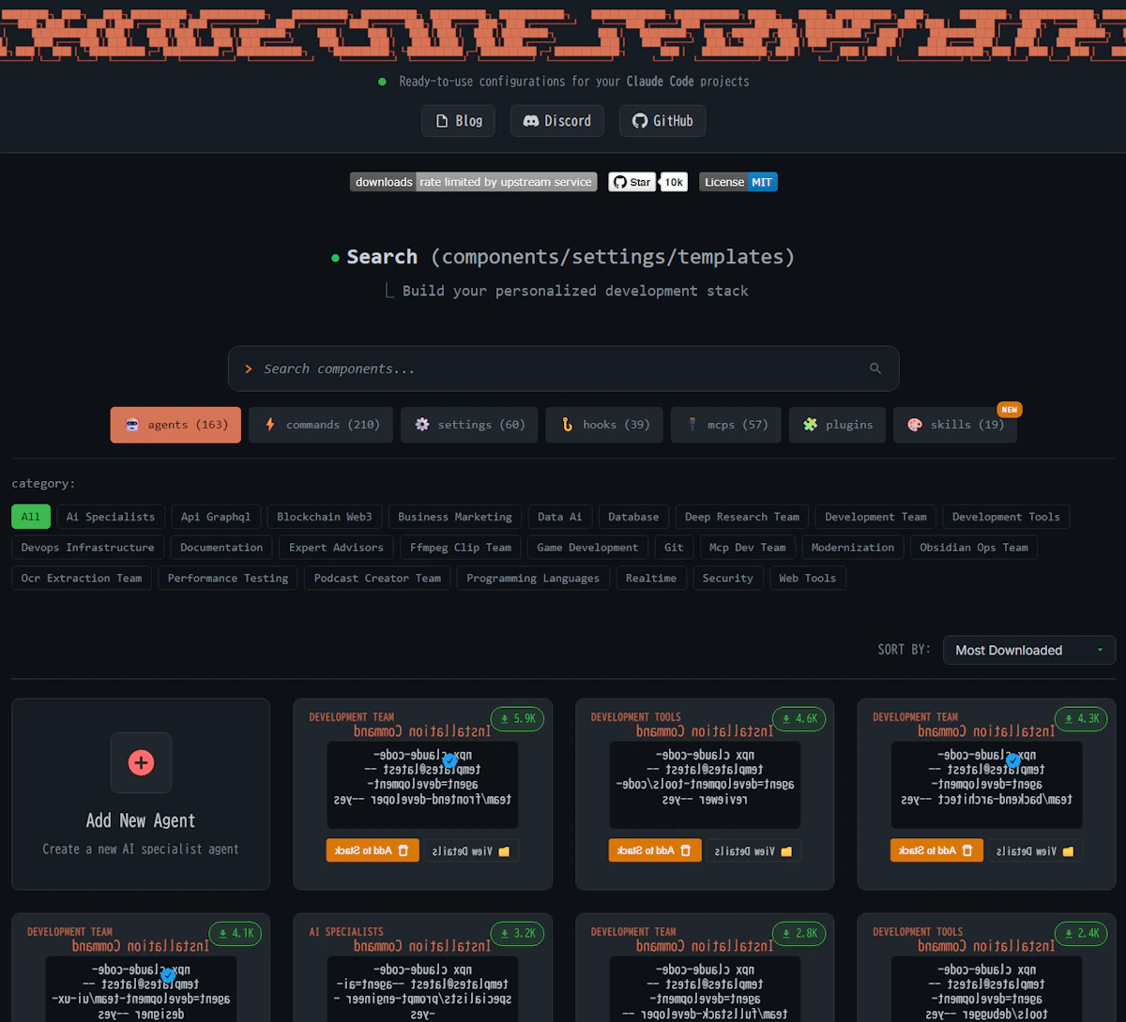Filter by Deep Research Team category
Screen dimensions: 1126x1022
point(742,517)
